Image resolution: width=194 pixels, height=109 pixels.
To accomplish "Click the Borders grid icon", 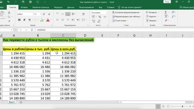I will point(36,20).
